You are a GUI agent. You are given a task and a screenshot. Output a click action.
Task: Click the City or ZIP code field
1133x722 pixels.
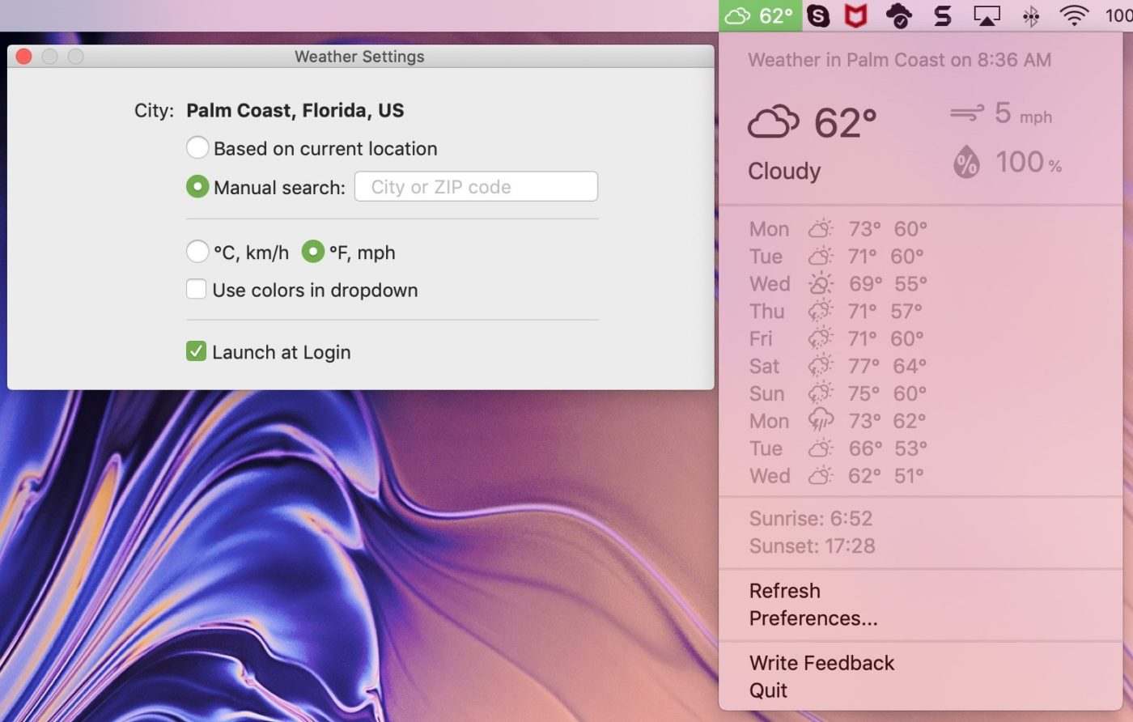(476, 187)
